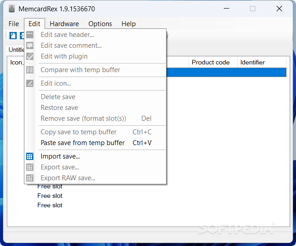Click the MemcardRex application icon in title bar
Image resolution: width=296 pixels, height=246 pixels.
12,9
